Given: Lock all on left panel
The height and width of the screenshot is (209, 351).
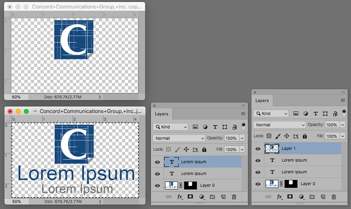Looking at the screenshot, I should pos(204,149).
